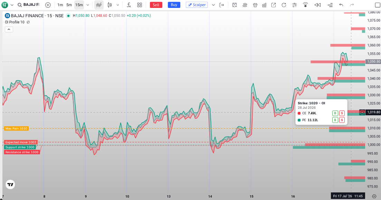Click S button on the CE 7.49L row
The width and height of the screenshot is (381, 200).
[342, 113]
